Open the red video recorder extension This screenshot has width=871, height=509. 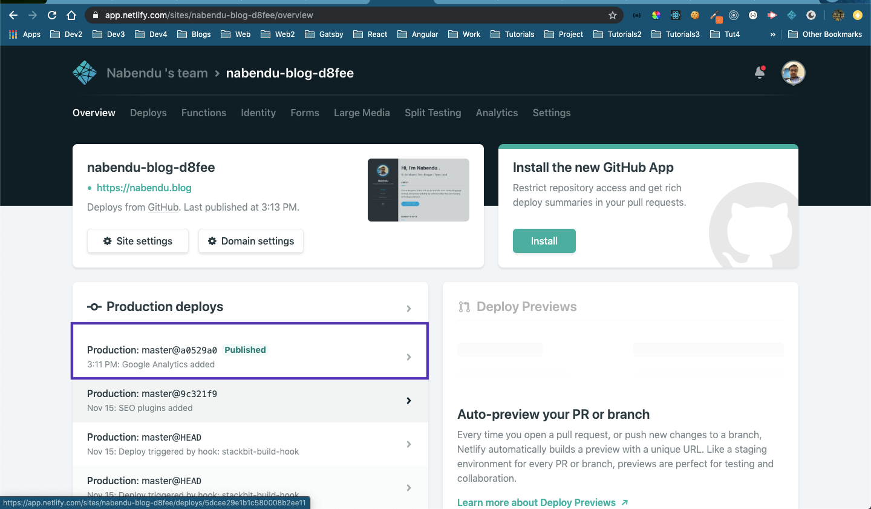[x=772, y=15]
